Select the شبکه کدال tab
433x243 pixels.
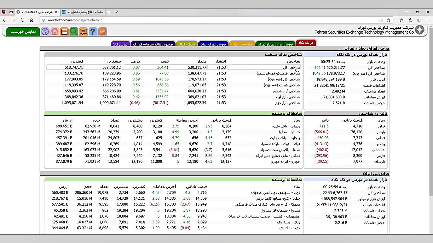(x=187, y=44)
